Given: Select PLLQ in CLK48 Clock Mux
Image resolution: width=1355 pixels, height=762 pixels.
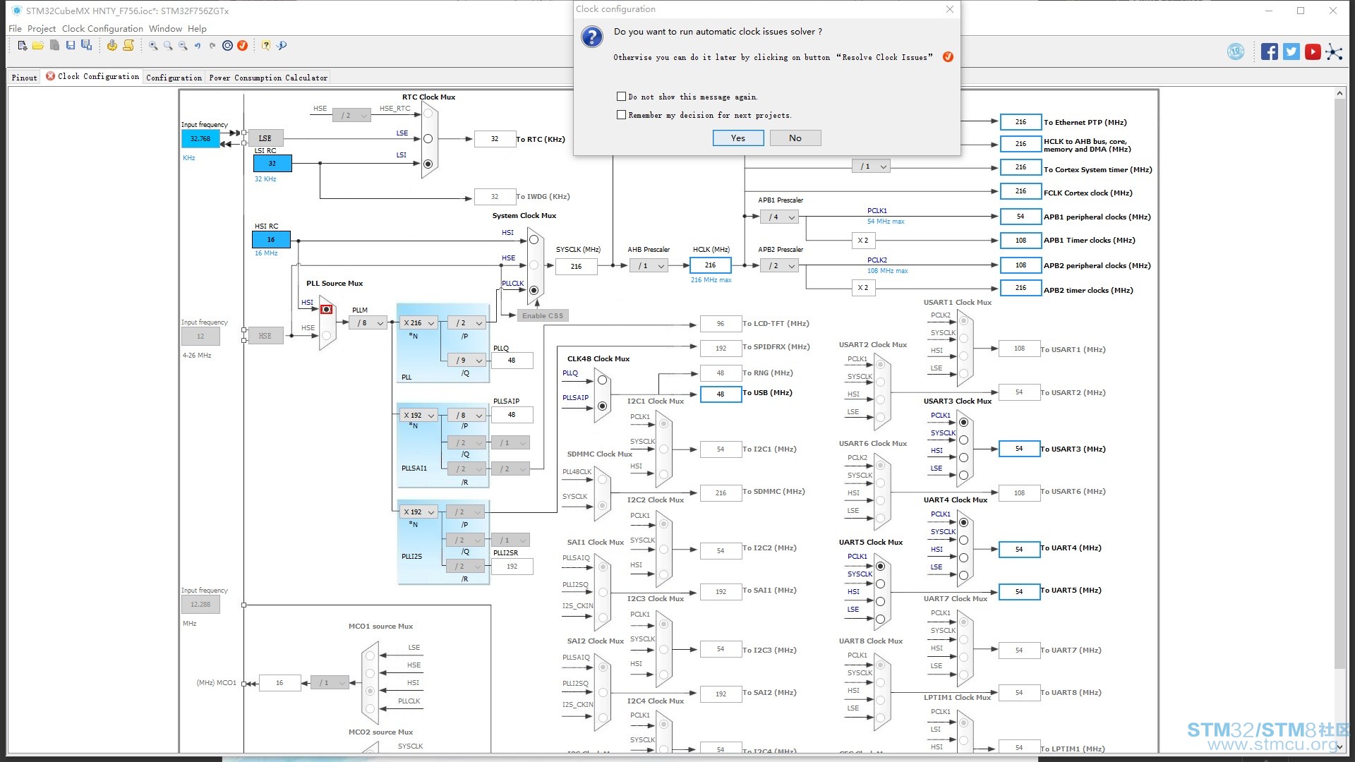Looking at the screenshot, I should [602, 380].
